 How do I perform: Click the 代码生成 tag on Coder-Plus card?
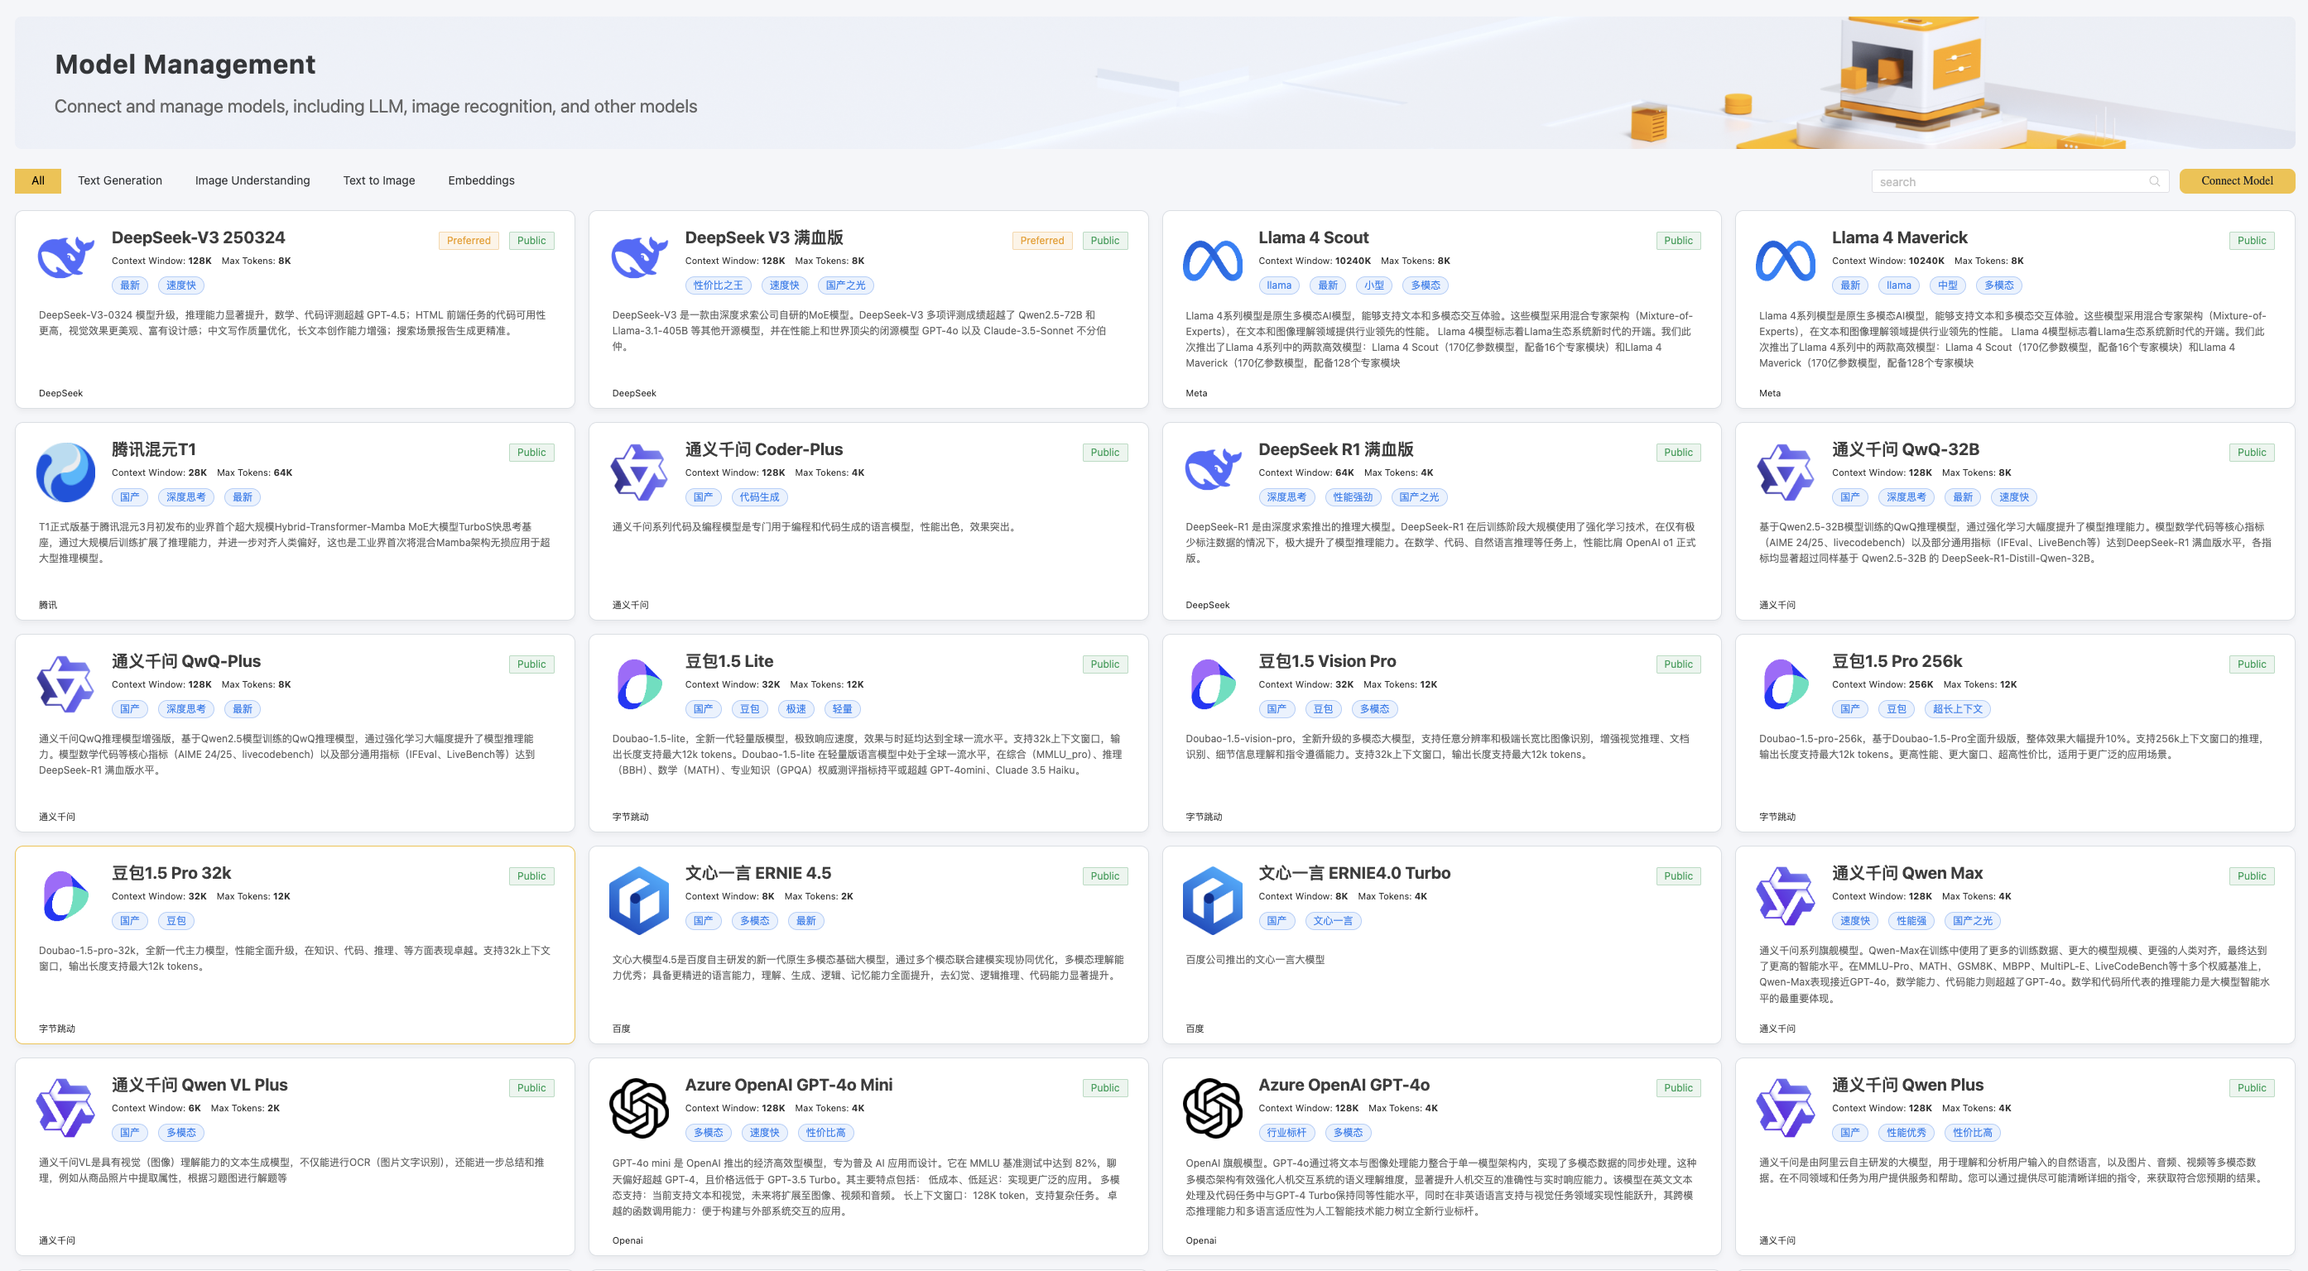coord(759,497)
